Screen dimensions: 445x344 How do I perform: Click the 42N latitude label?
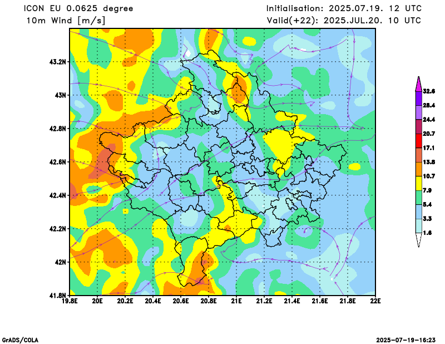click(61, 262)
